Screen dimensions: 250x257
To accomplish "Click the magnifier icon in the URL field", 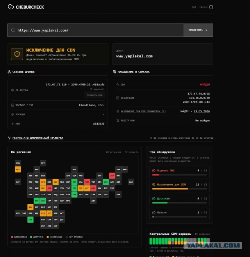I will tap(13, 30).
